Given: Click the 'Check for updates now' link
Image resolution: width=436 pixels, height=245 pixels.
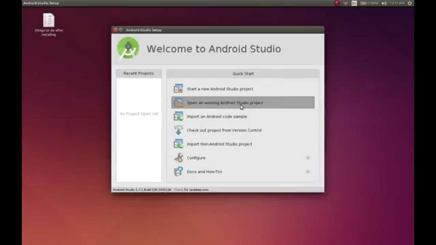Looking at the screenshot, I should [191, 190].
